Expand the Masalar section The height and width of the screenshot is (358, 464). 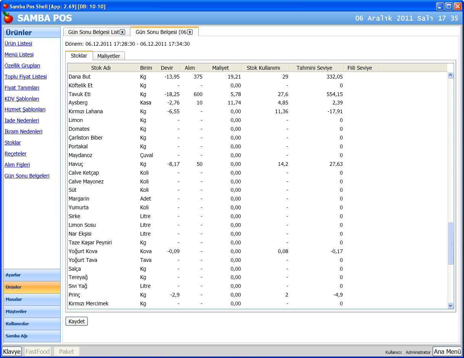coord(32,299)
